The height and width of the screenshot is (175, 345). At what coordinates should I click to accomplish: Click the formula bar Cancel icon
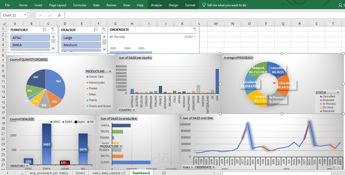[40, 15]
